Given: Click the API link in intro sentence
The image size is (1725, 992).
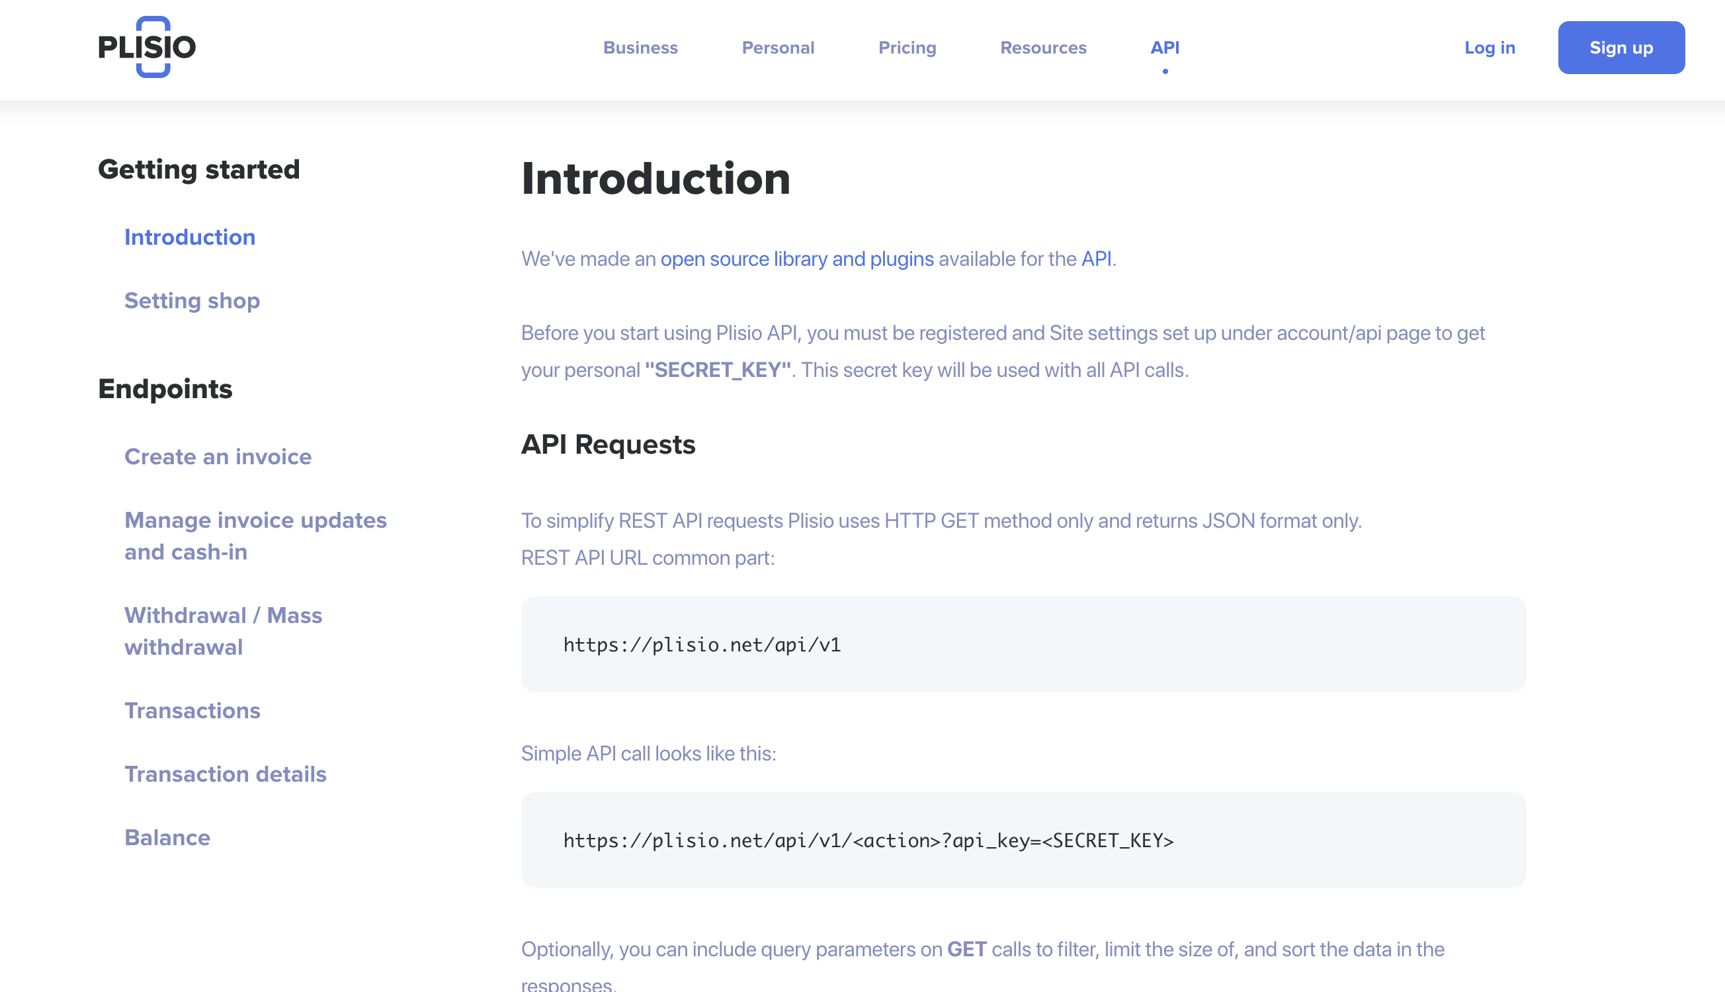Looking at the screenshot, I should [x=1096, y=259].
